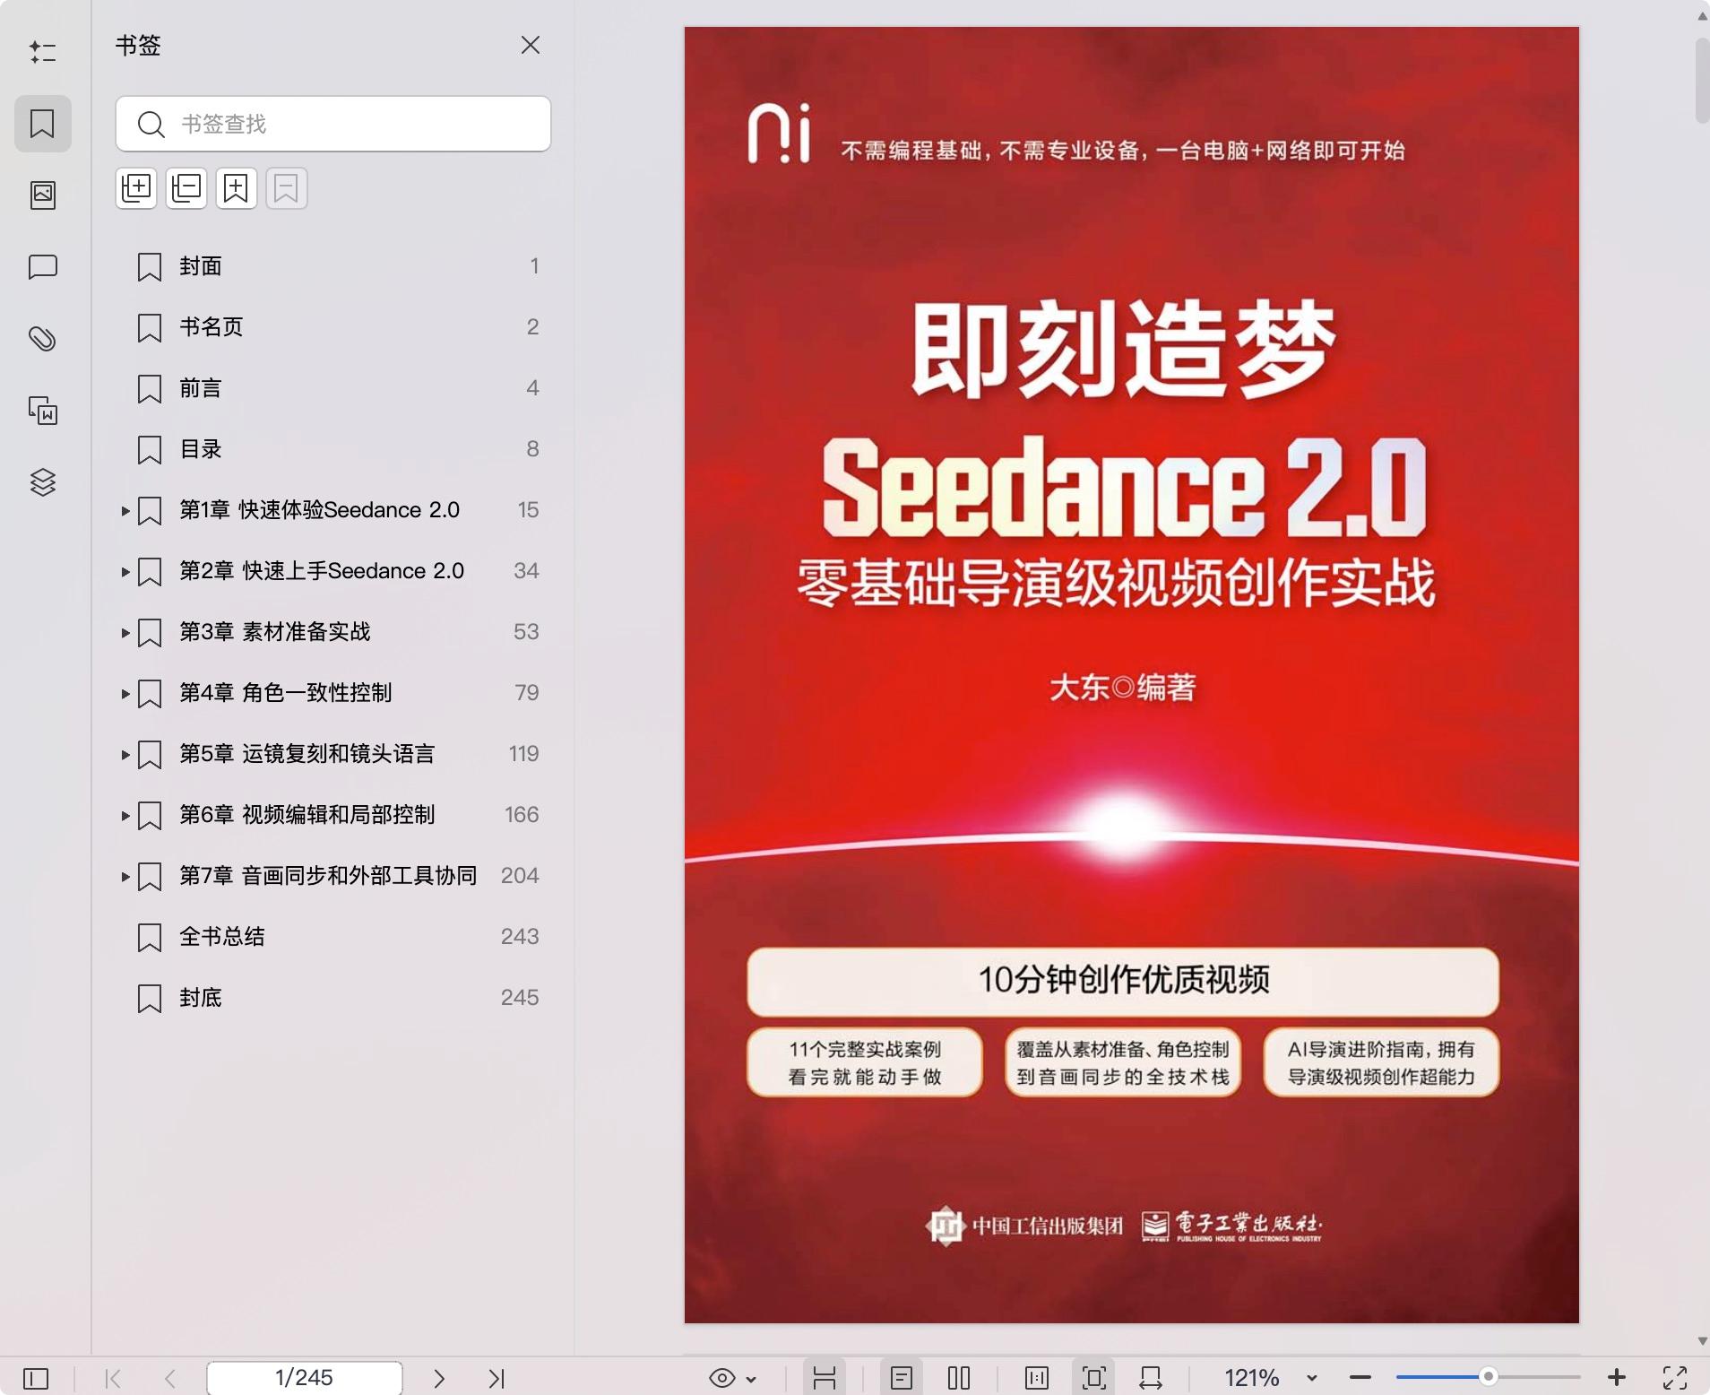Click page number 243 of 全书总结
1710x1395 pixels.
coord(520,937)
